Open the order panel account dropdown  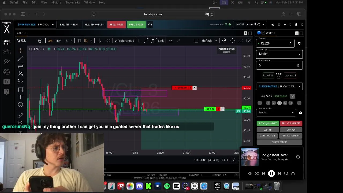(x=279, y=87)
